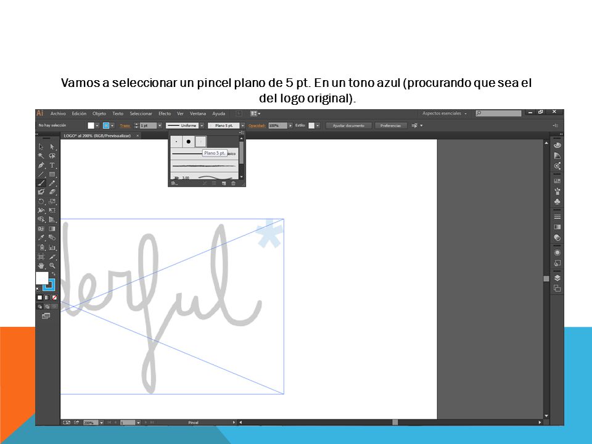The width and height of the screenshot is (592, 444).
Task: Pick the Magic Wand tool
Action: (x=41, y=155)
